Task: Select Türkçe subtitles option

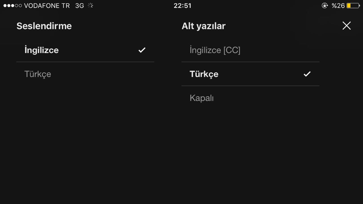Action: (x=204, y=74)
